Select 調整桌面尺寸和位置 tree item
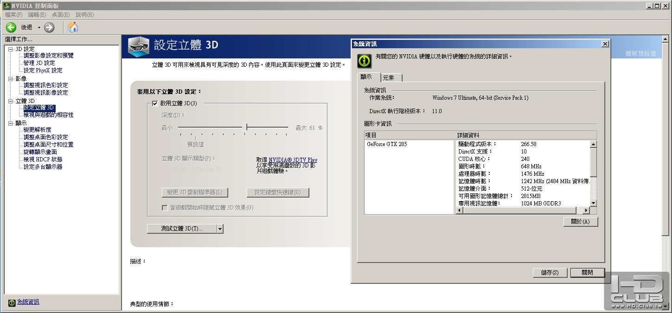This screenshot has width=672, height=313. point(49,145)
